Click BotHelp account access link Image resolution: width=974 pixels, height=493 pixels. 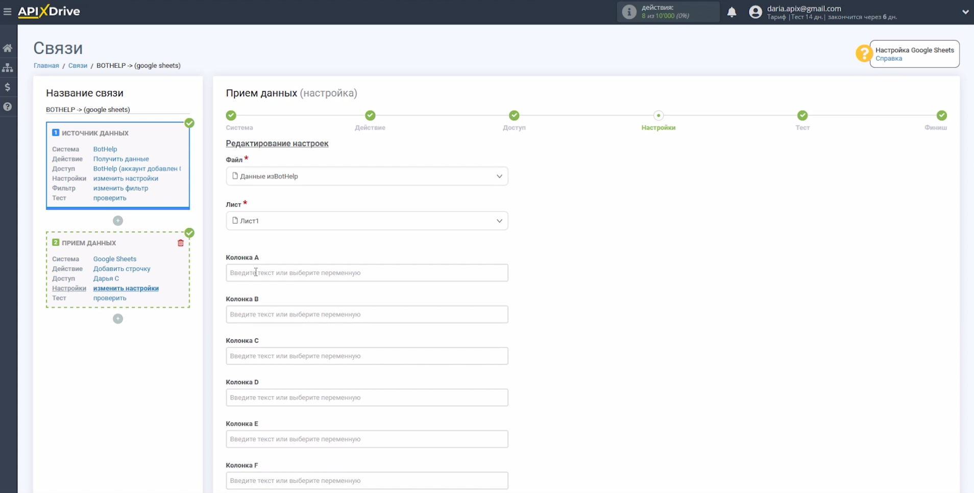tap(137, 168)
